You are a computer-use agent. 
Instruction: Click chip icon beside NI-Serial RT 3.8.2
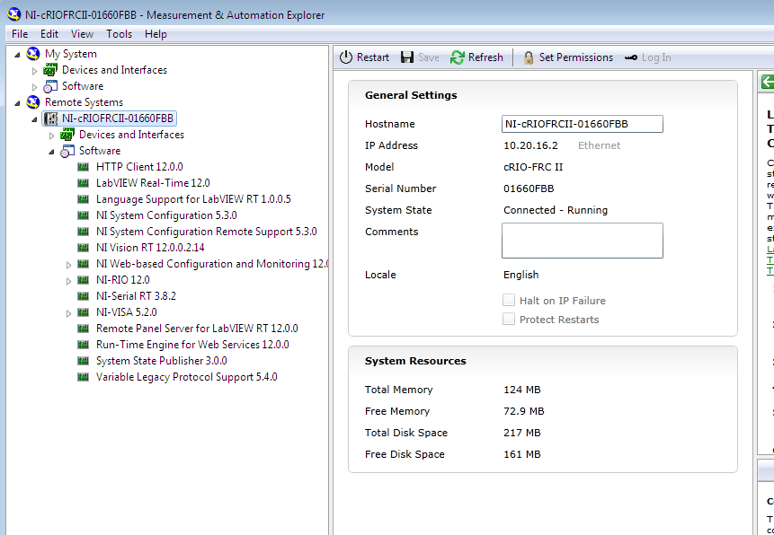(83, 296)
